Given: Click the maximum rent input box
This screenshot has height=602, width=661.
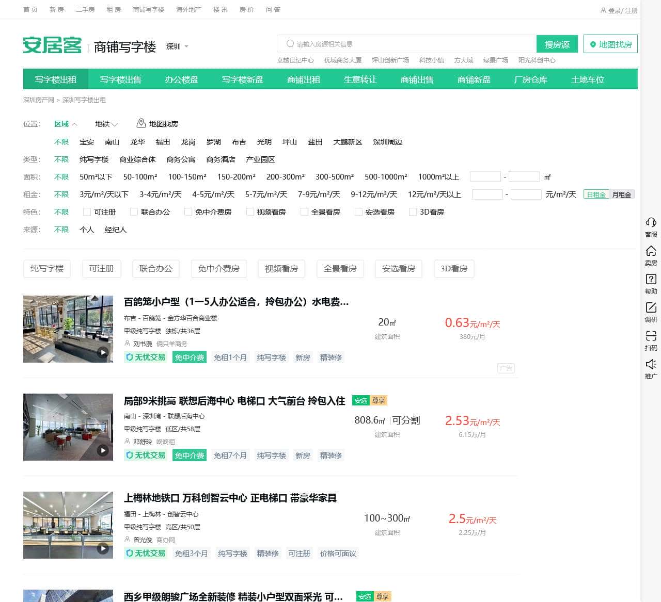Looking at the screenshot, I should click(x=526, y=194).
